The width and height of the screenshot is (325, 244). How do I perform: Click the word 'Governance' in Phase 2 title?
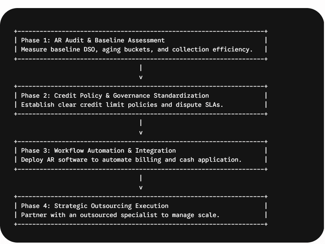tap(131, 96)
